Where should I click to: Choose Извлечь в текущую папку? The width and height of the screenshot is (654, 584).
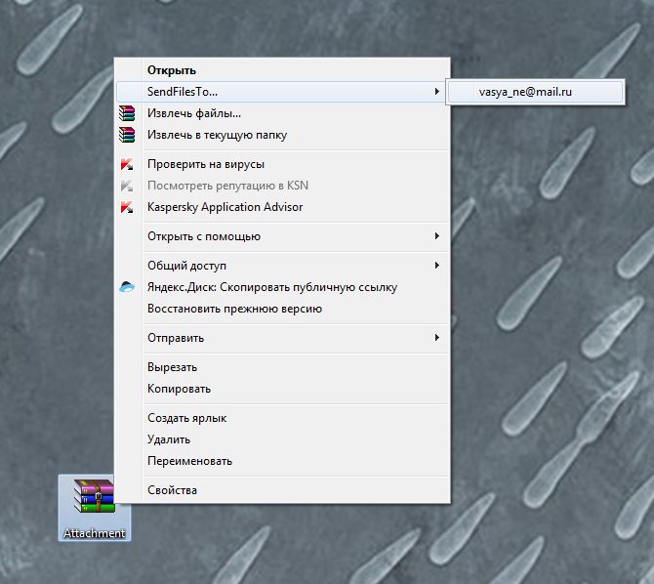[282, 135]
